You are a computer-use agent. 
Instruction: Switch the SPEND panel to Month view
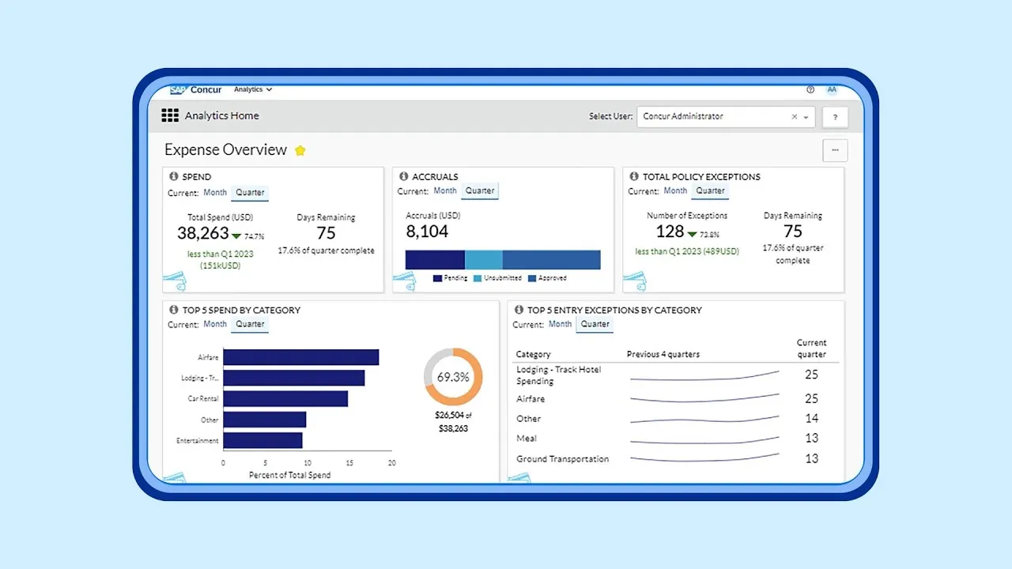(214, 192)
